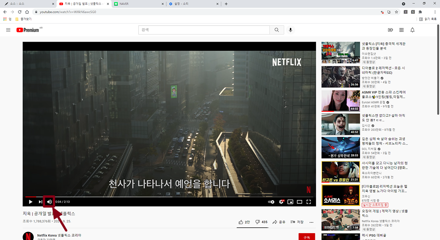Share the video via 공유

pos(279,222)
